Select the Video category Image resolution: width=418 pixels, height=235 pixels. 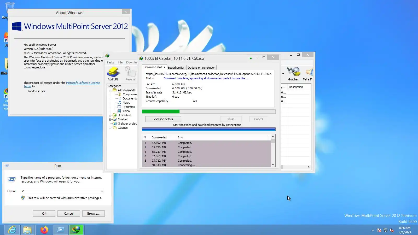pos(126,111)
